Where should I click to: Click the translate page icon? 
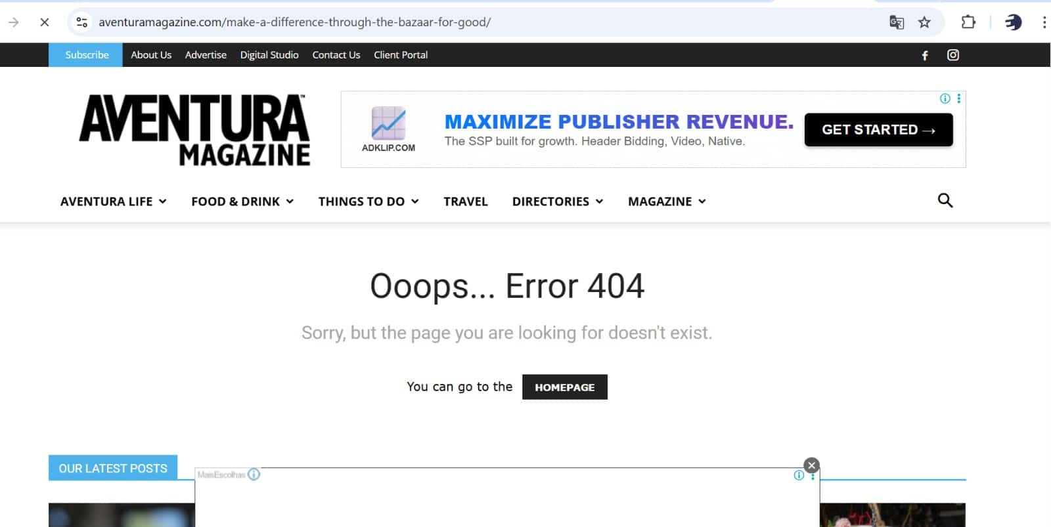tap(896, 22)
